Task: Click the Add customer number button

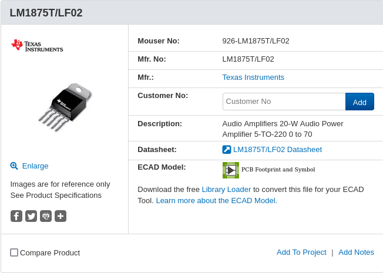Action: [x=360, y=102]
